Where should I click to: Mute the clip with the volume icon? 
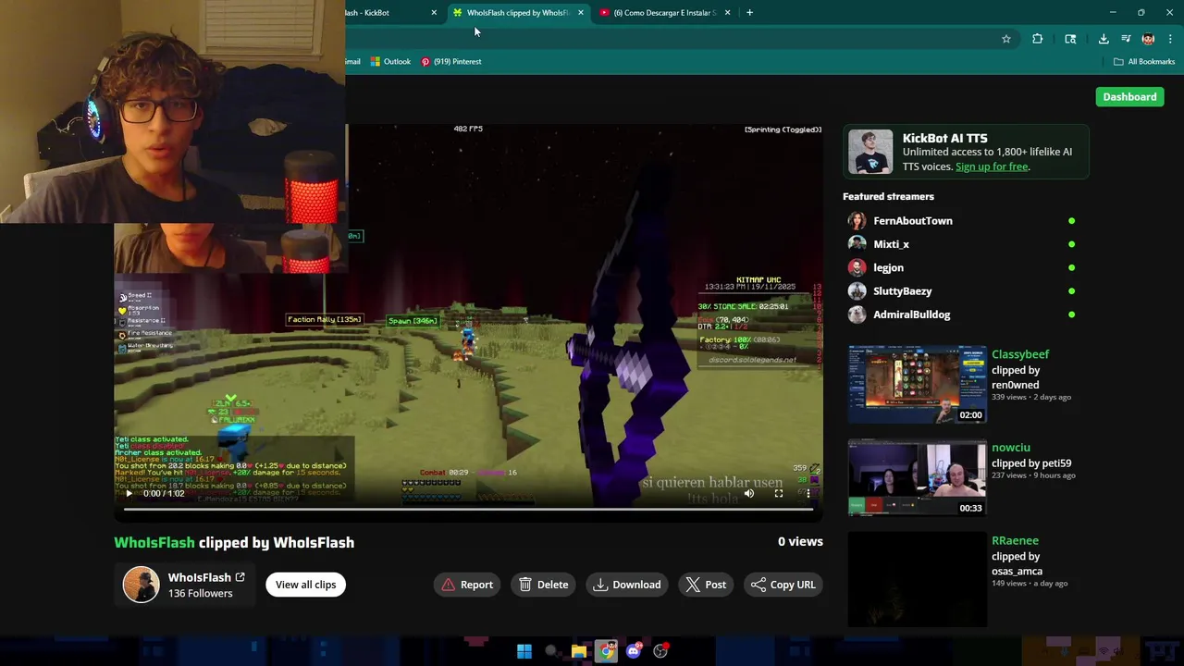(x=749, y=493)
